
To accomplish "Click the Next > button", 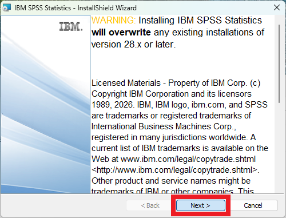I will pyautogui.click(x=201, y=205).
